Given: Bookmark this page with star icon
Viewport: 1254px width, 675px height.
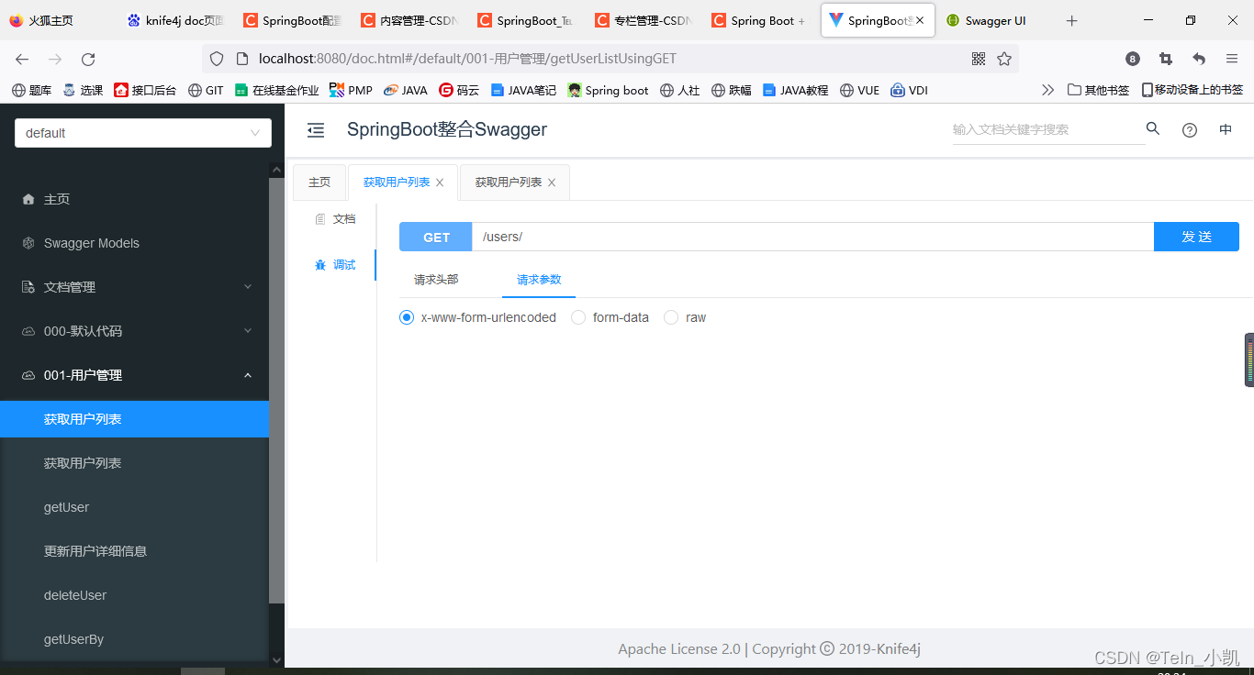Looking at the screenshot, I should pos(1004,59).
